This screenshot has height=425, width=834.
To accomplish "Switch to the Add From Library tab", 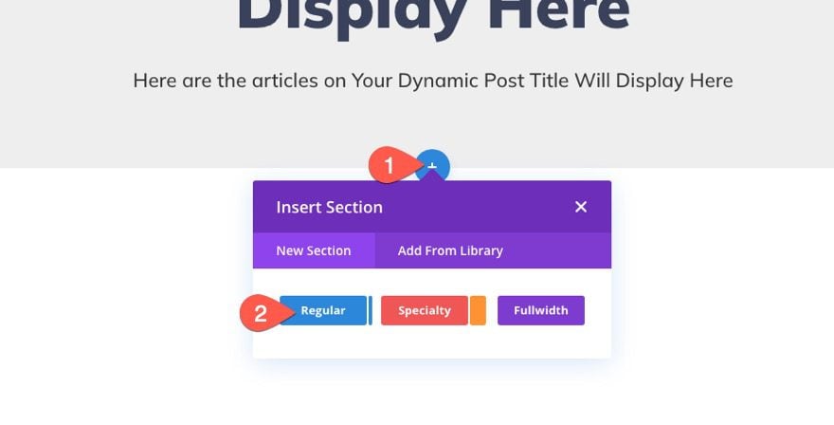I will [x=450, y=250].
